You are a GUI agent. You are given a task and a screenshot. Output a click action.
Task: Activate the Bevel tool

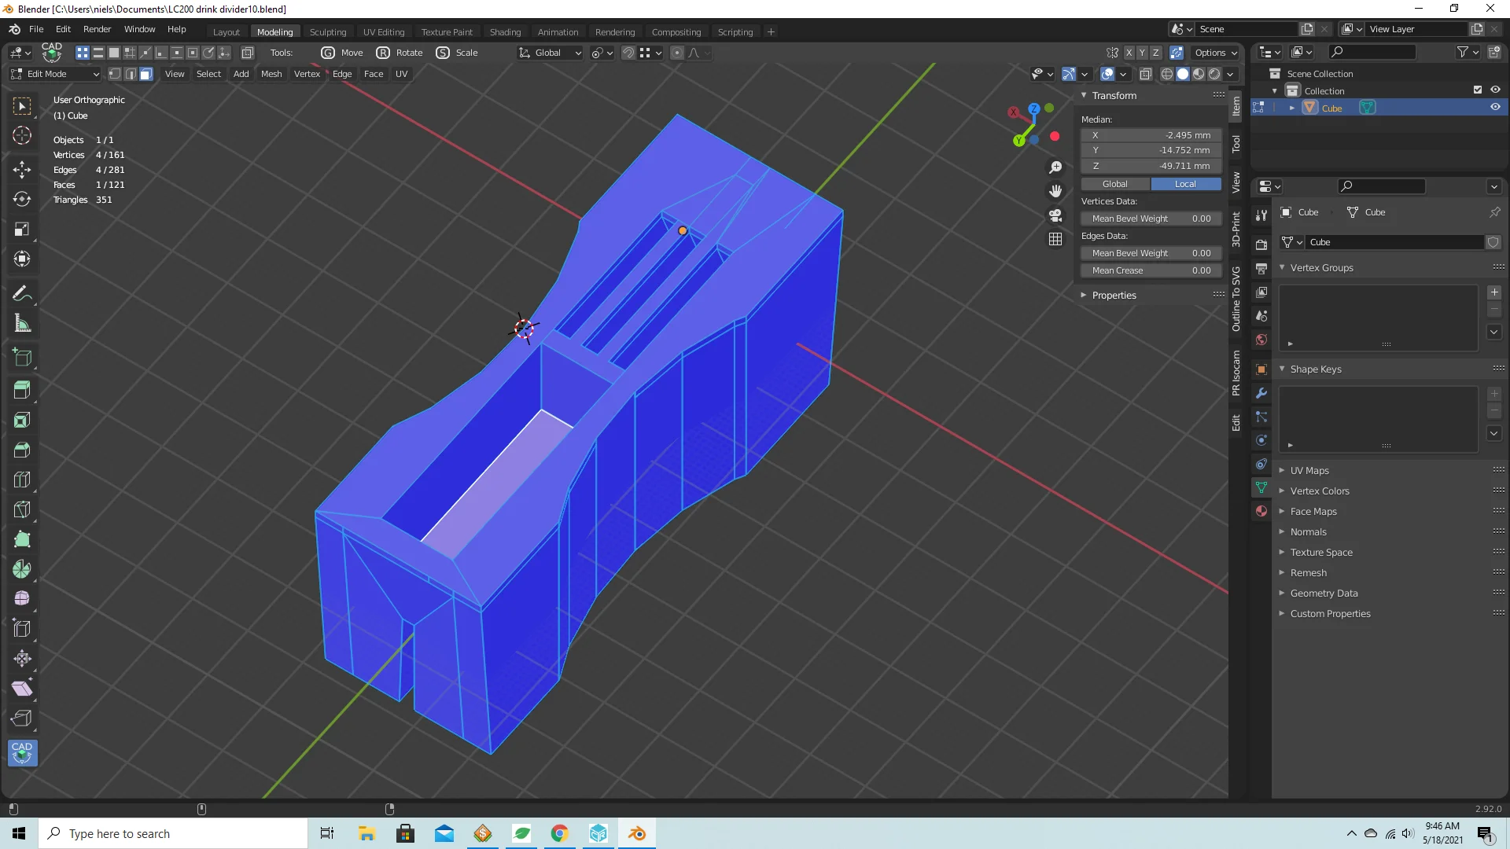[x=22, y=450]
